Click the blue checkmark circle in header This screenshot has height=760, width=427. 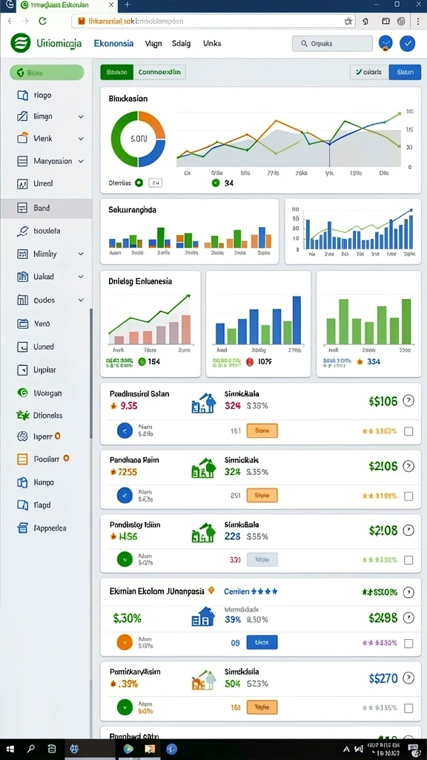408,44
